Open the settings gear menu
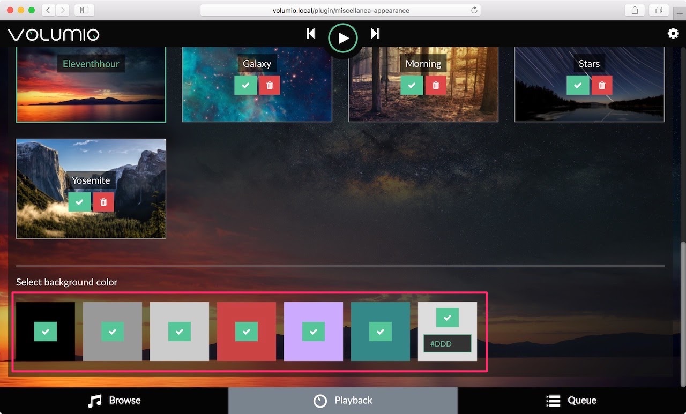Screen dimensions: 686x414 [x=673, y=34]
